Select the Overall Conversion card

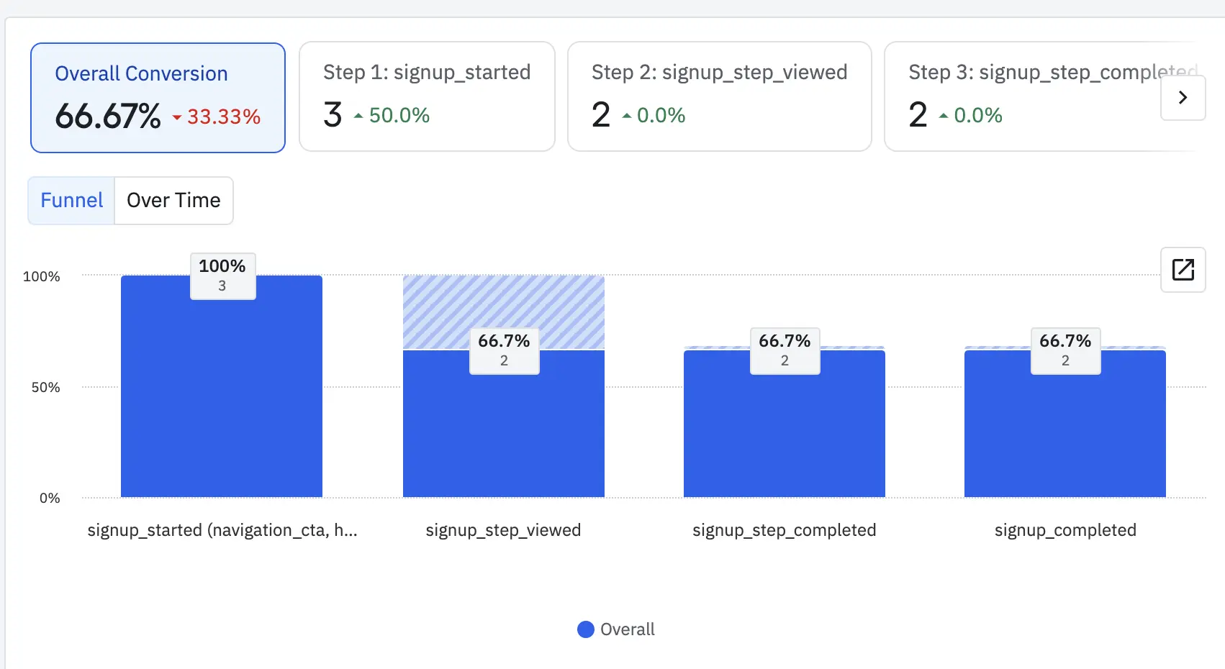(158, 98)
